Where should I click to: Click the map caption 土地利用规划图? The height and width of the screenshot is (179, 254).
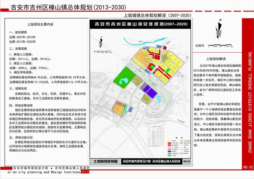105,161
